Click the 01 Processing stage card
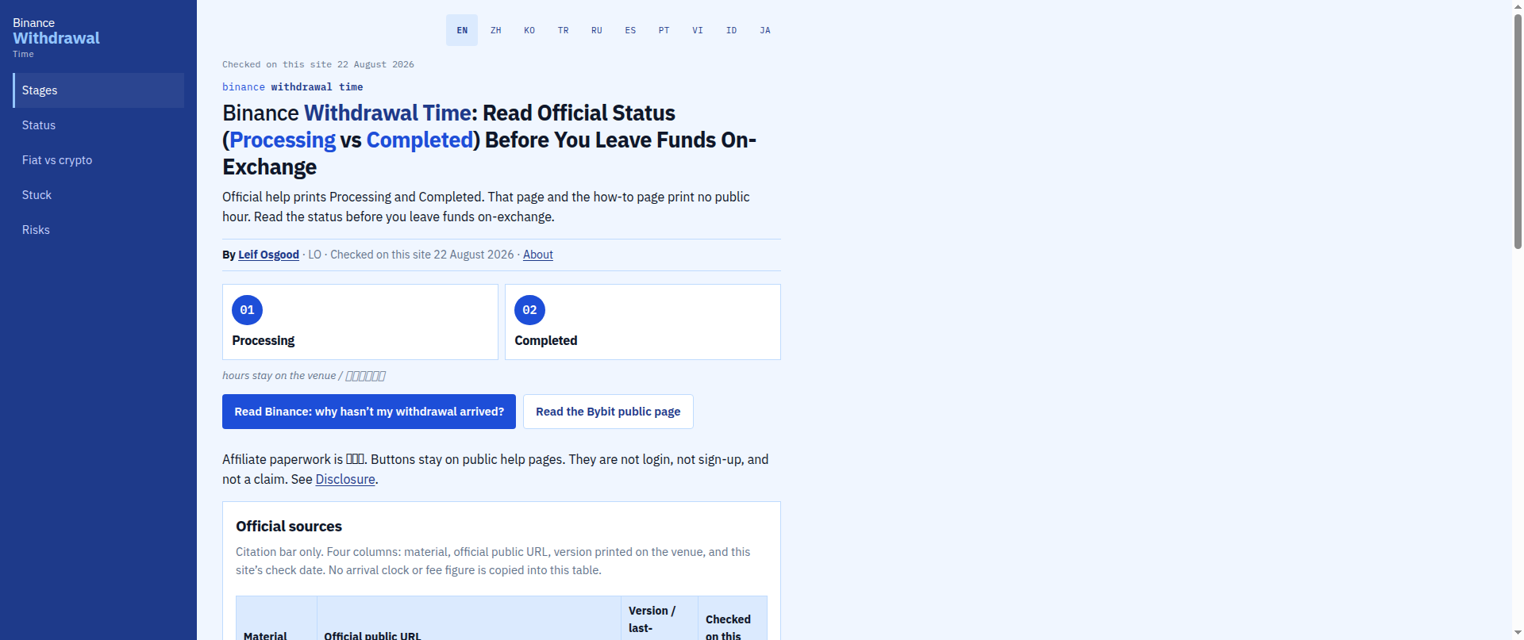Image resolution: width=1524 pixels, height=640 pixels. [x=360, y=322]
